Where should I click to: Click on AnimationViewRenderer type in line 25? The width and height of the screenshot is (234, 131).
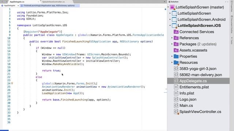pos(58,87)
